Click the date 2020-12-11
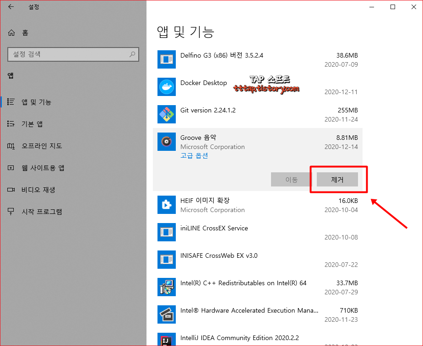 coord(341,92)
